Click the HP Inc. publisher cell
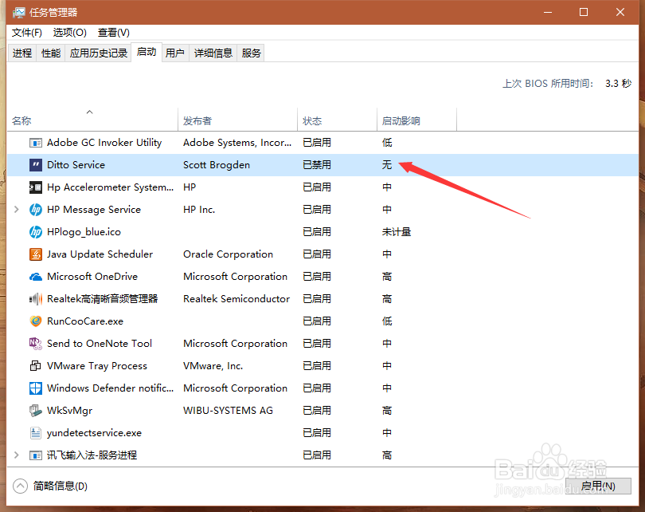 [x=199, y=210]
